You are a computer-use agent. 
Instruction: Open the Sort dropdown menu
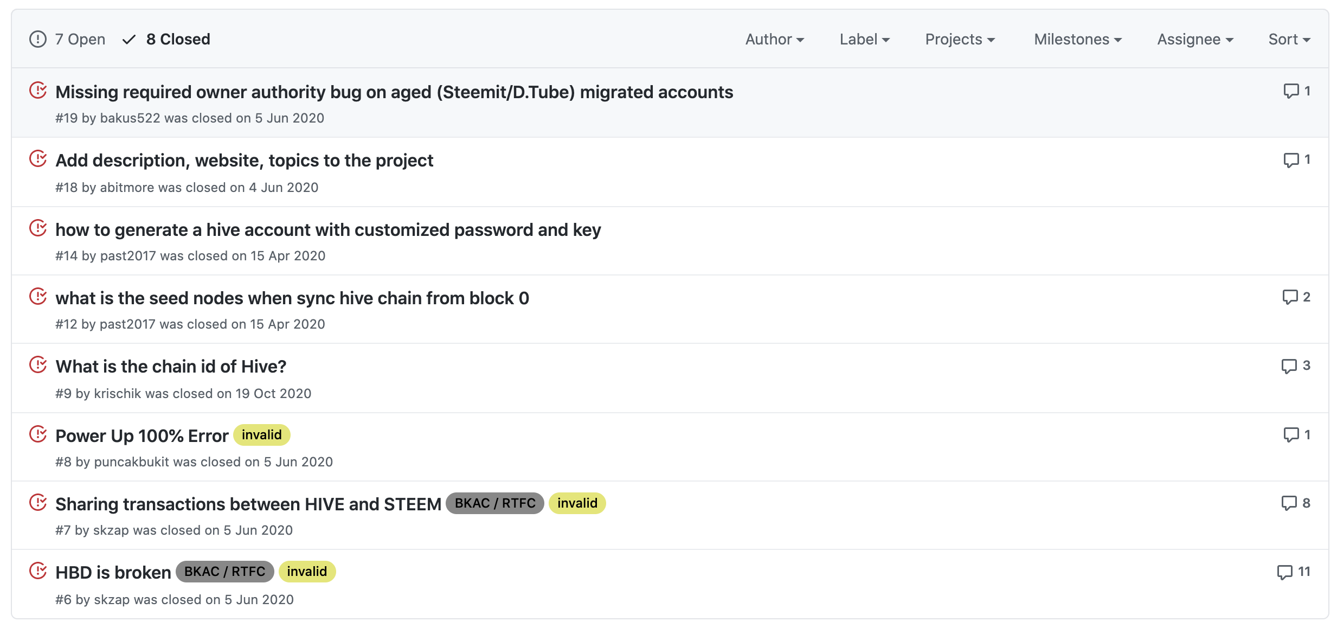1289,39
